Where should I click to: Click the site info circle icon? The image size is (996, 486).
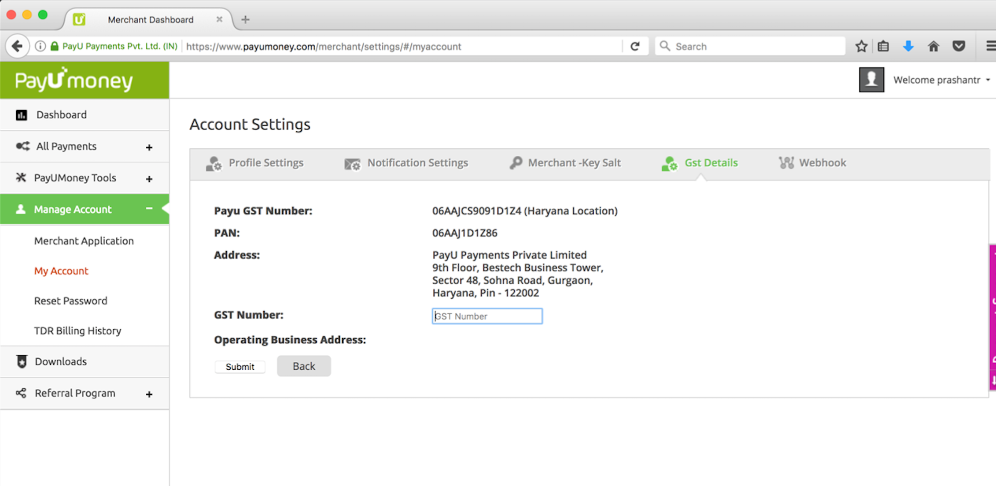pyautogui.click(x=41, y=46)
